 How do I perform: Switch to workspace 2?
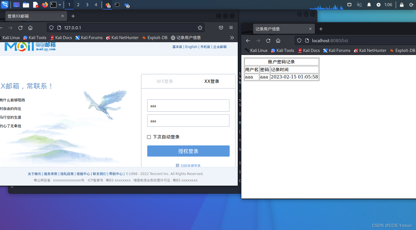tap(78, 5)
